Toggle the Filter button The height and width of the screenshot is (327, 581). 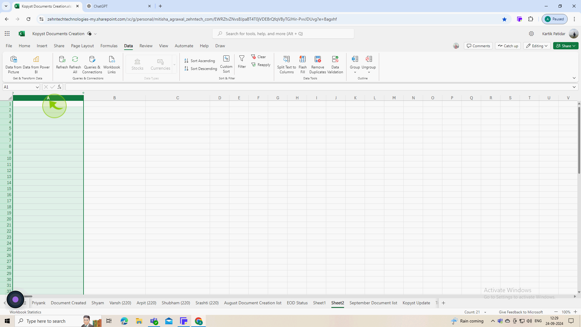click(242, 62)
